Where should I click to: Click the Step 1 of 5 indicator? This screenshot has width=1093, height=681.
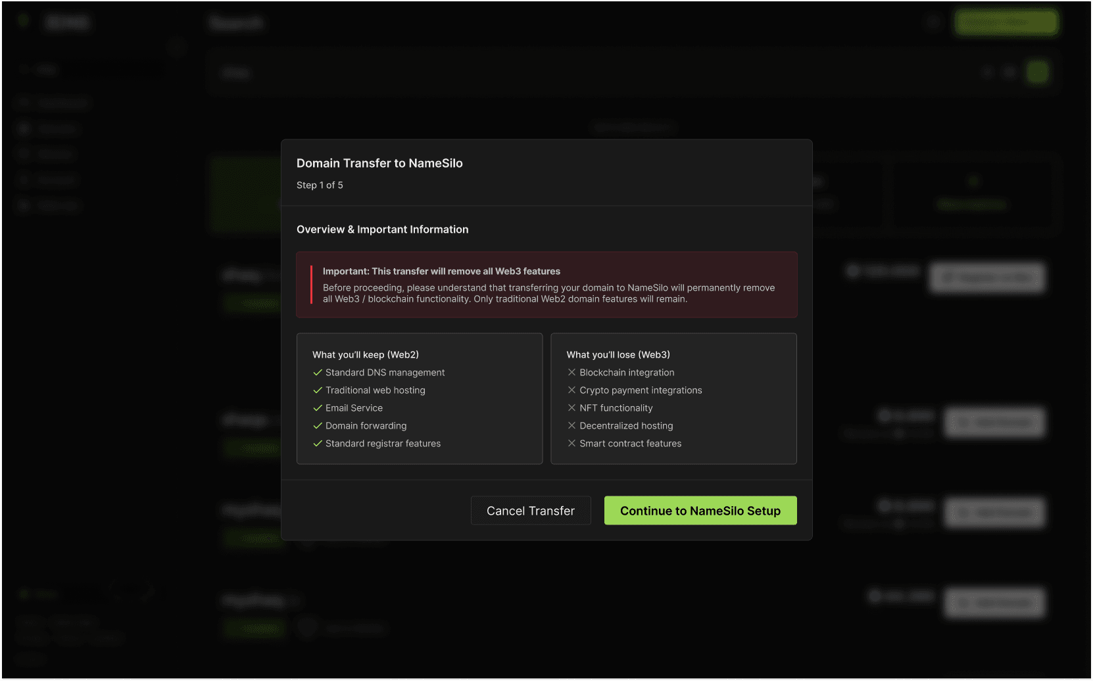(320, 185)
